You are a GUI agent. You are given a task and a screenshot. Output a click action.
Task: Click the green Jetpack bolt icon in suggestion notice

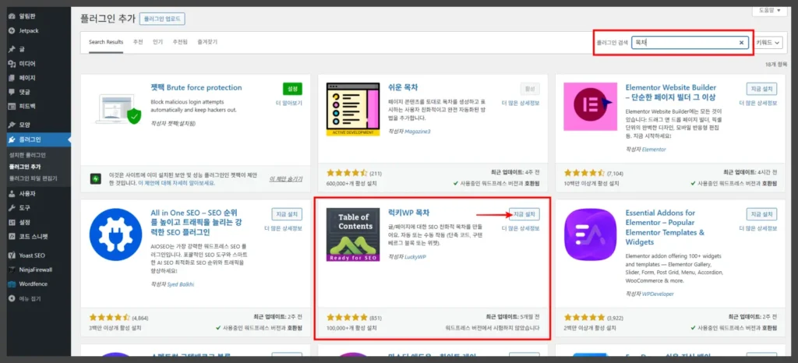tap(96, 178)
